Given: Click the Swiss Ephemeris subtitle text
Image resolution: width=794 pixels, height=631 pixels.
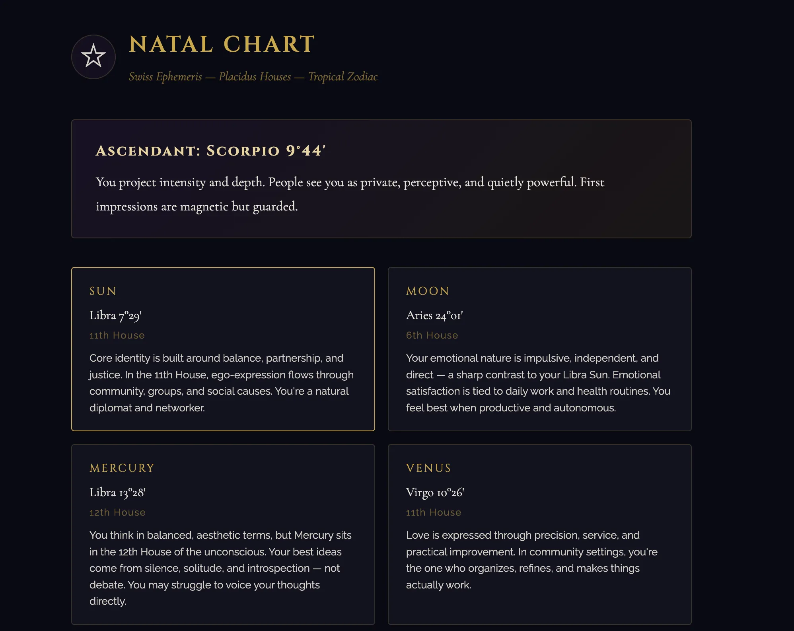Looking at the screenshot, I should tap(253, 76).
